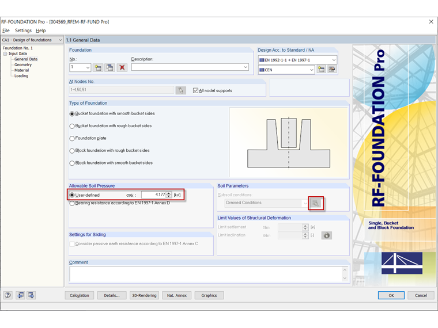Open the soil parameters magnifier icon
Viewport: 438px width, 328px height.
point(316,203)
